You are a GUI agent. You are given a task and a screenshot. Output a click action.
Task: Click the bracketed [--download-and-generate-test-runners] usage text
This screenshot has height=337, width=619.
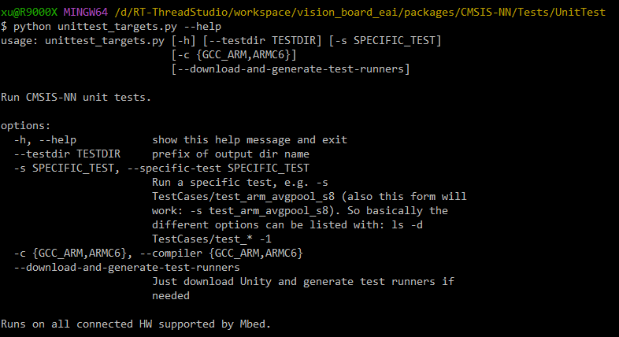point(291,69)
